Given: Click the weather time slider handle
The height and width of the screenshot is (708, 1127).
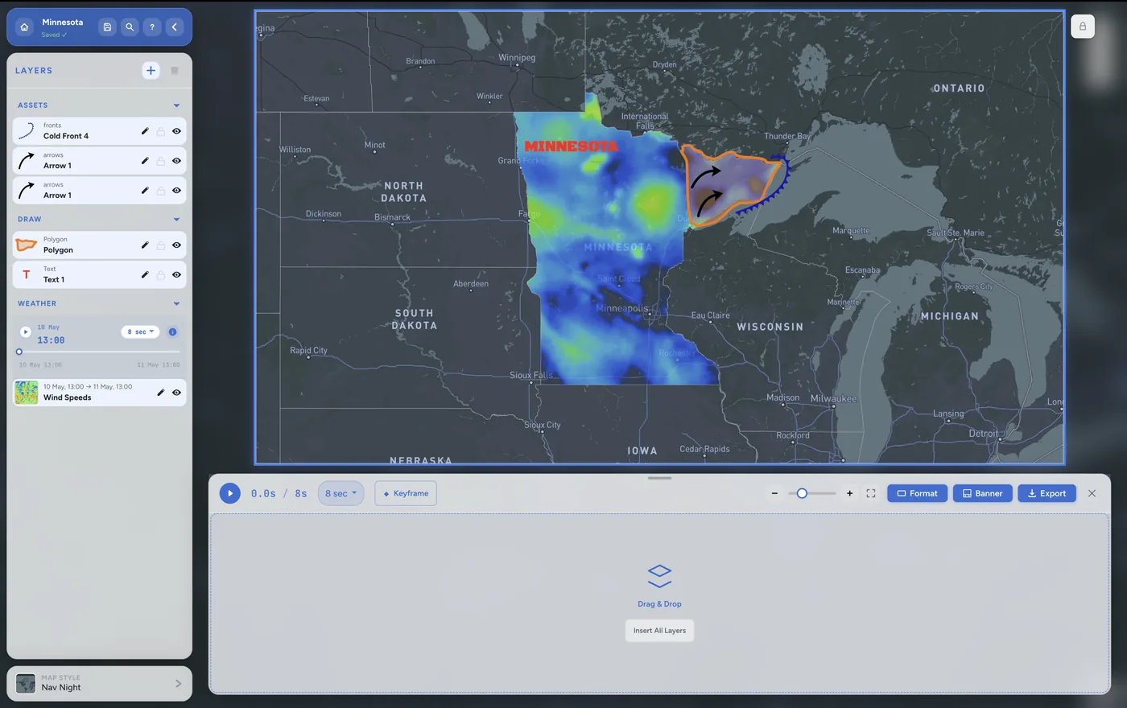Looking at the screenshot, I should point(19,352).
